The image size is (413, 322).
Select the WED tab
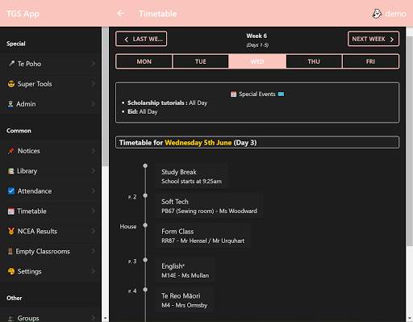[257, 61]
